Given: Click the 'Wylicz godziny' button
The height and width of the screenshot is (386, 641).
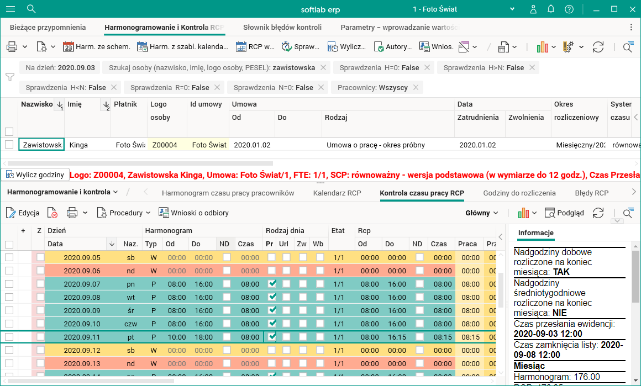Looking at the screenshot, I should coord(35,175).
